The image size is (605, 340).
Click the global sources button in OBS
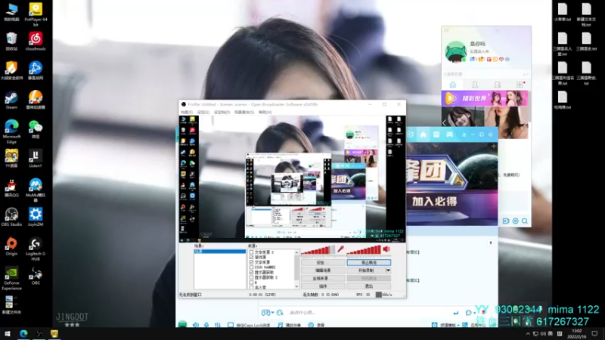323,278
